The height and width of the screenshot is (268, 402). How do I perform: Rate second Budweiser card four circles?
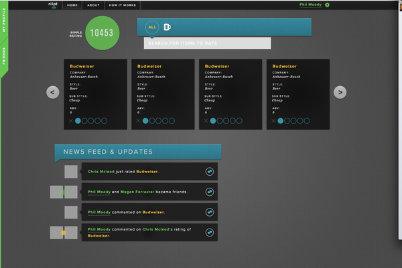(165, 121)
